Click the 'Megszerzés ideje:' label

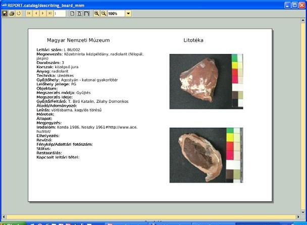tap(55, 97)
